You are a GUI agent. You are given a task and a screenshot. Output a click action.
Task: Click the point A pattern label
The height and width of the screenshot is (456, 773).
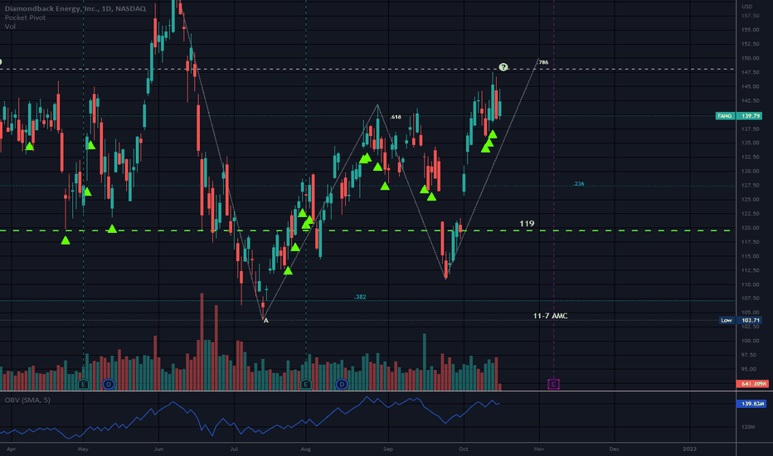click(266, 321)
